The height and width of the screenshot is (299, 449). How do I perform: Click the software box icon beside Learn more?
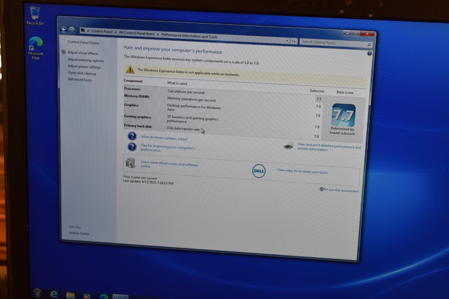[x=131, y=163]
